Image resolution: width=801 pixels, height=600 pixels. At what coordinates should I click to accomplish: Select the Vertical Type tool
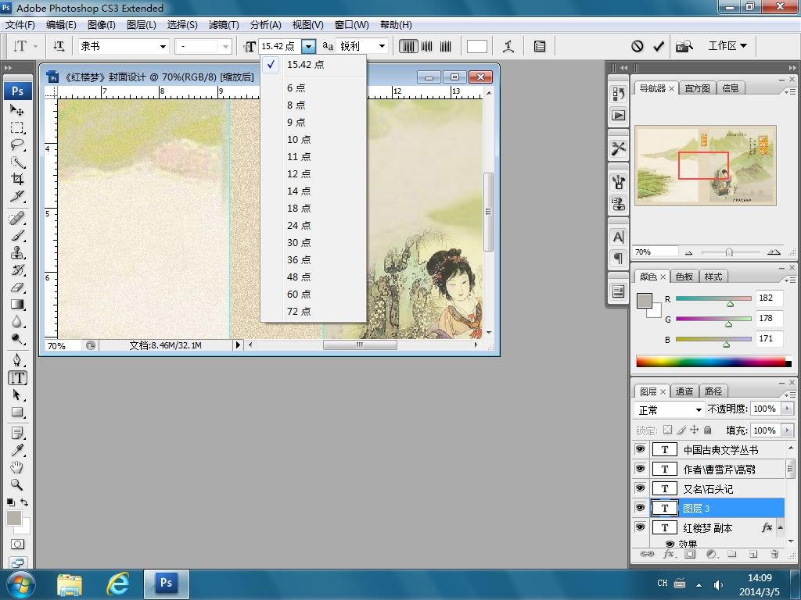[17, 378]
